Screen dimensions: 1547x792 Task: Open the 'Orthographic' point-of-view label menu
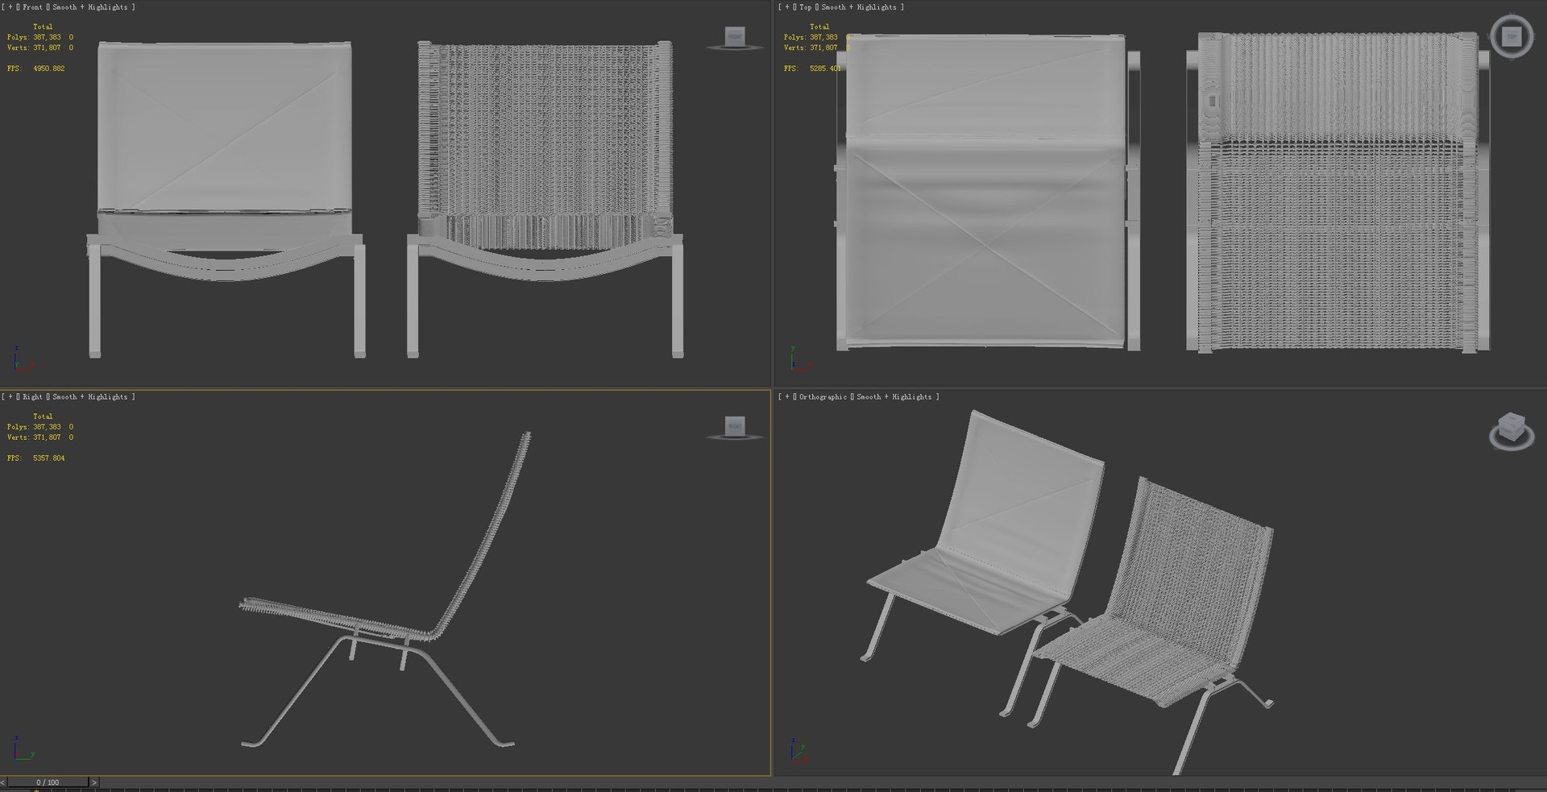pos(823,397)
